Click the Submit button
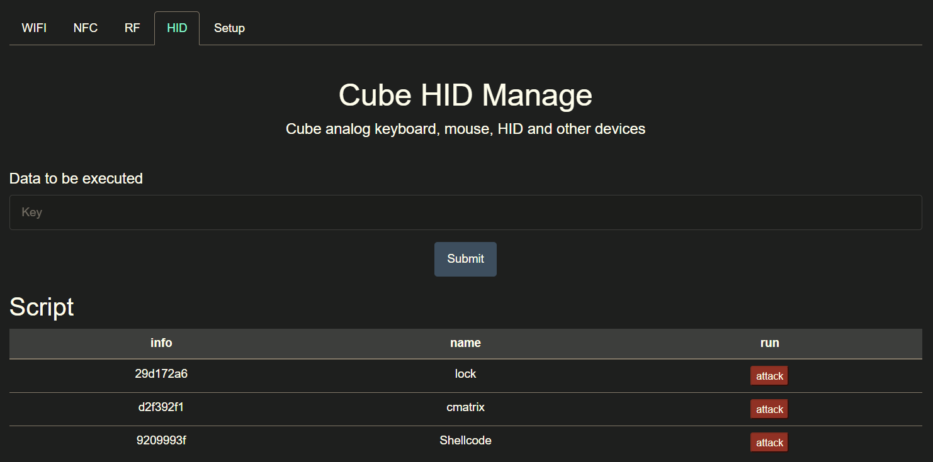The image size is (933, 462). [x=465, y=259]
